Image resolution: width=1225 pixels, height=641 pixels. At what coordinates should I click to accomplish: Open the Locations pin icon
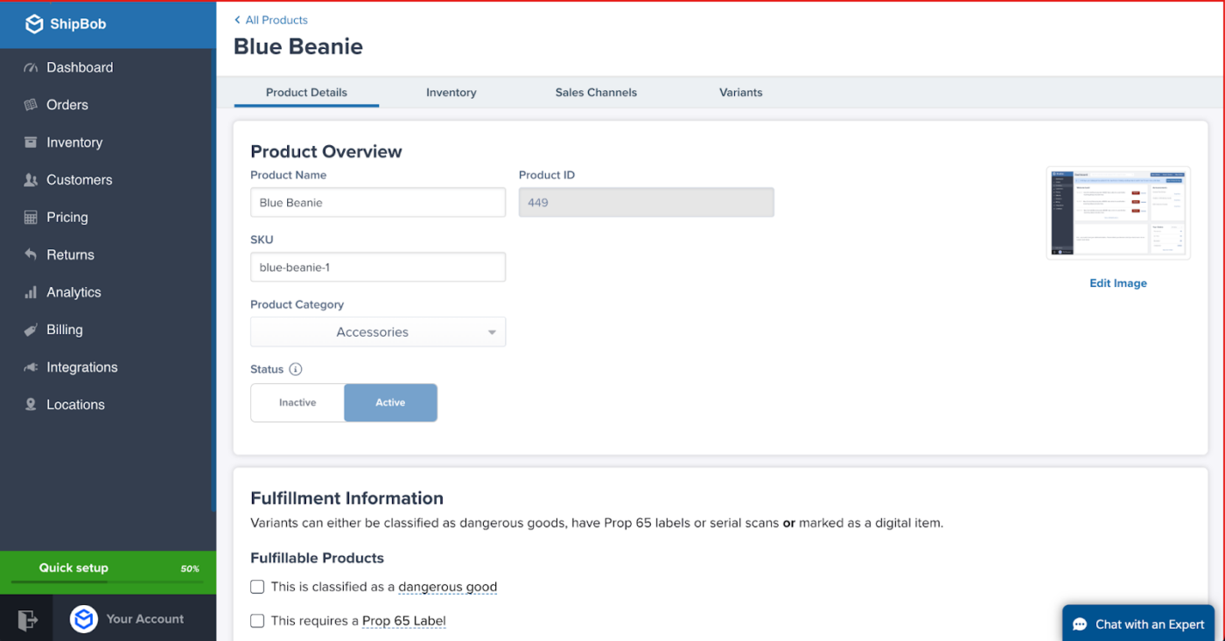31,405
